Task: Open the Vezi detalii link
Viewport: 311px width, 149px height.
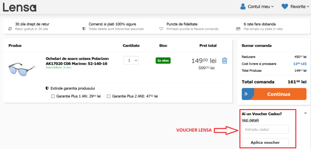Action: point(250,120)
